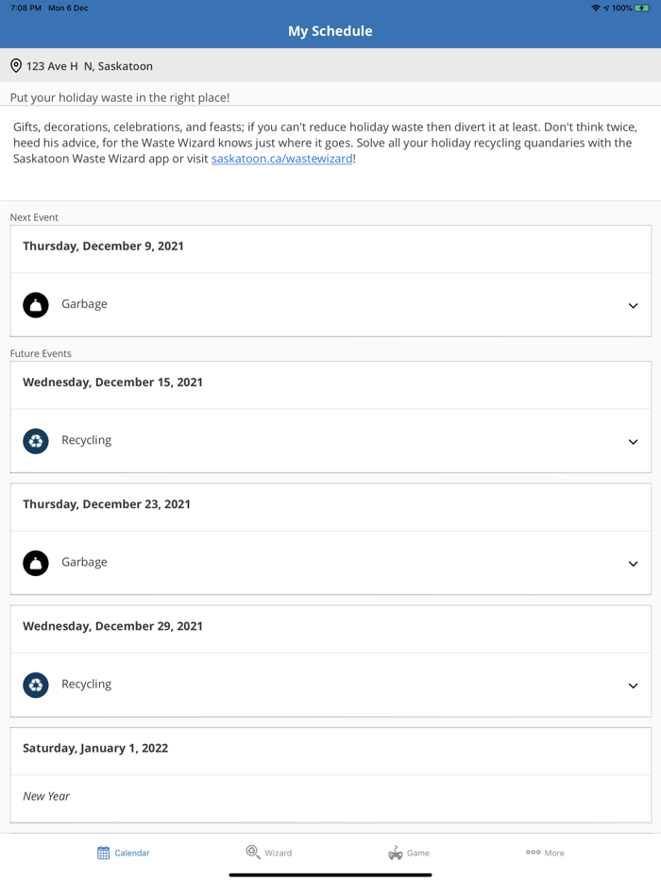This screenshot has height=882, width=661.
Task: Tap the Garbage bag icon for December 9
Action: point(36,305)
